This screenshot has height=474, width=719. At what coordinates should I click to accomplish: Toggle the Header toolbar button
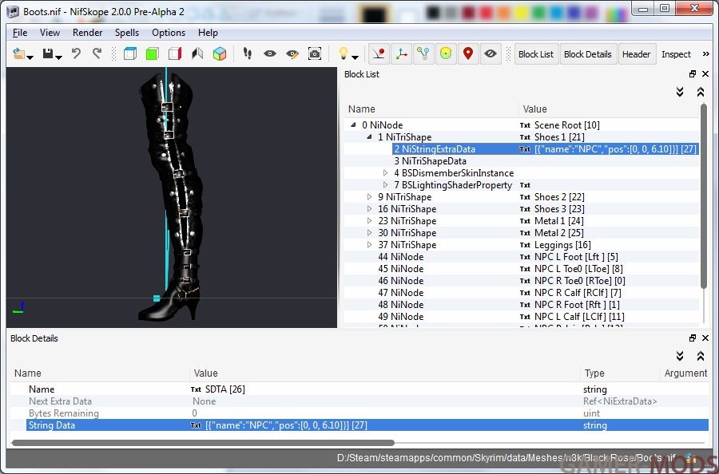637,54
